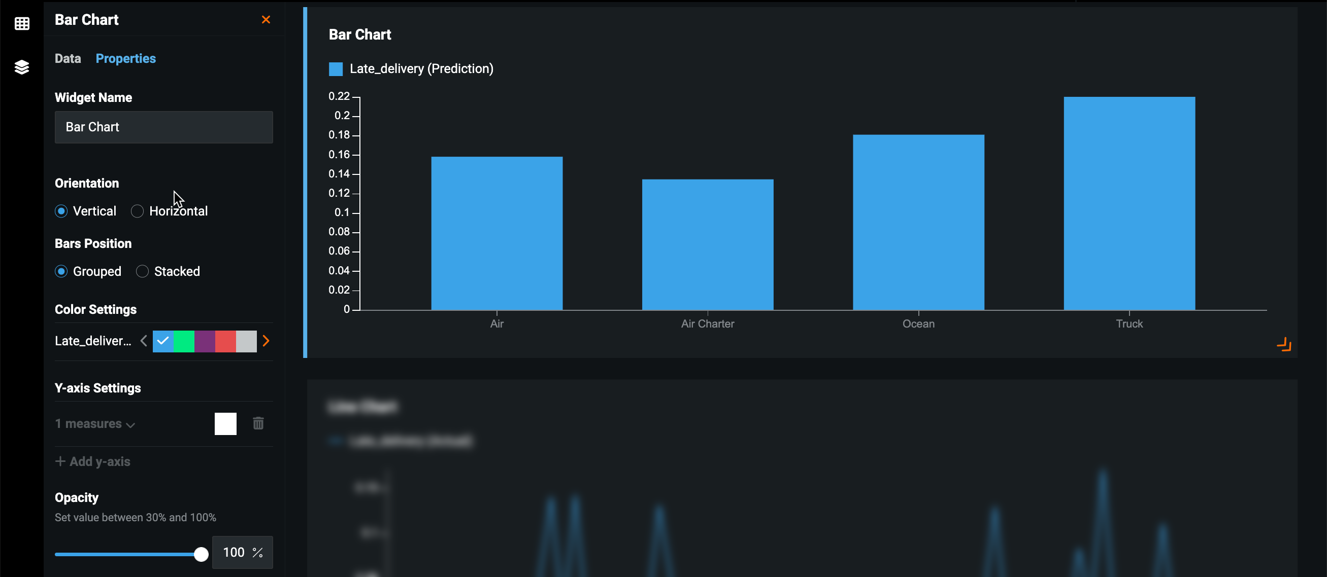Choose Stacked bars position
Screen dimensions: 1327x577
click(x=142, y=271)
